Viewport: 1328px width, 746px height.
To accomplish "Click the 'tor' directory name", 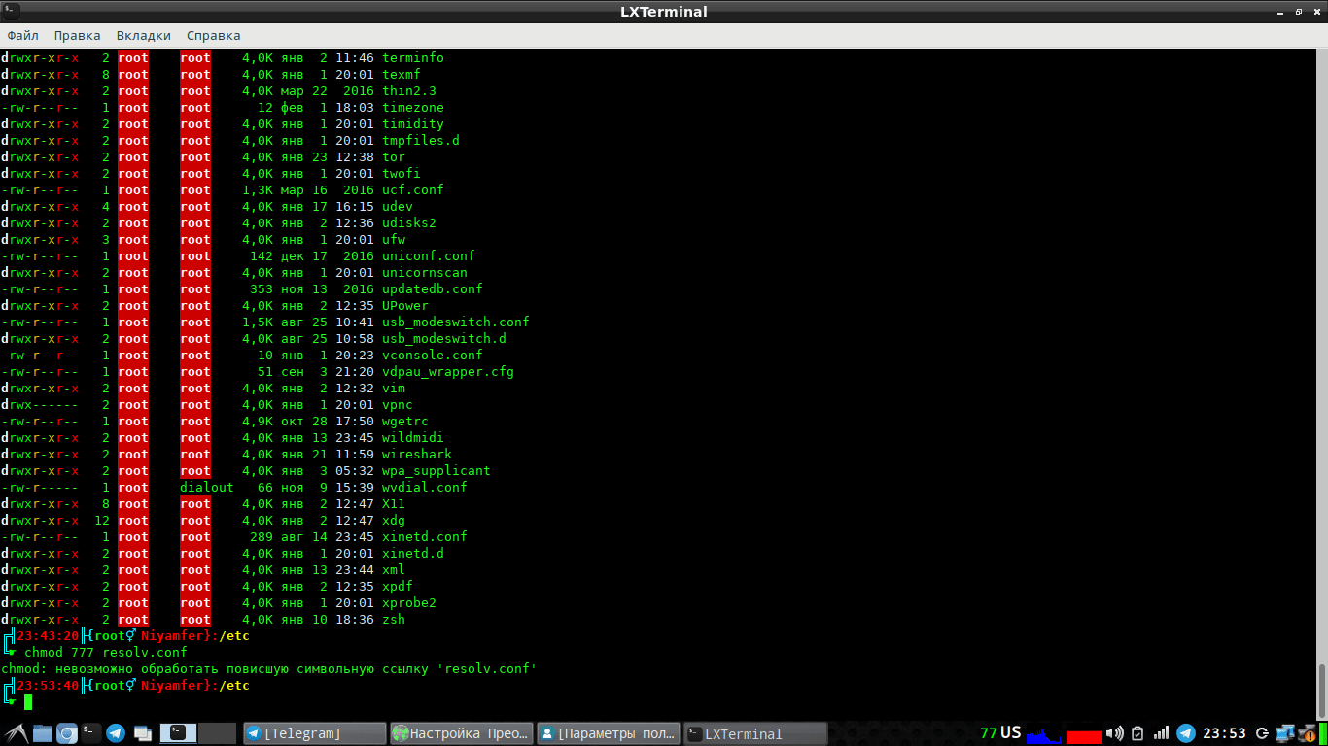I will pos(393,156).
